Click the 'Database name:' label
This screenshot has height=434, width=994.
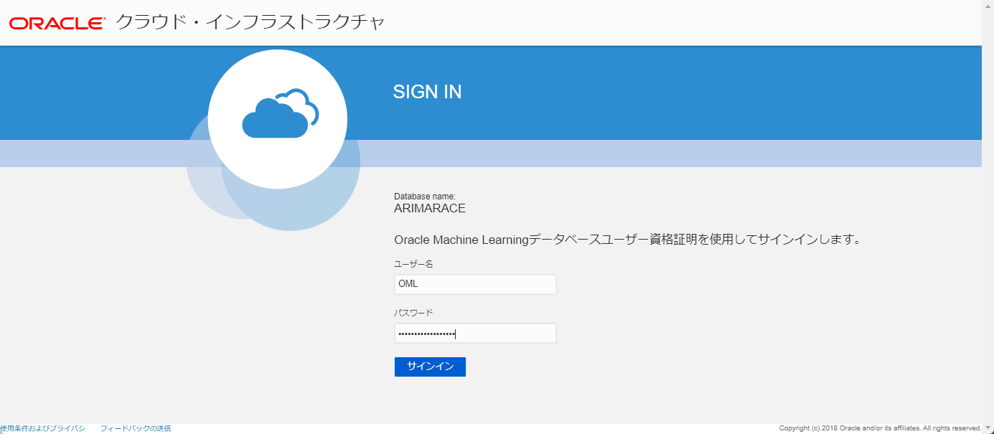(x=425, y=197)
